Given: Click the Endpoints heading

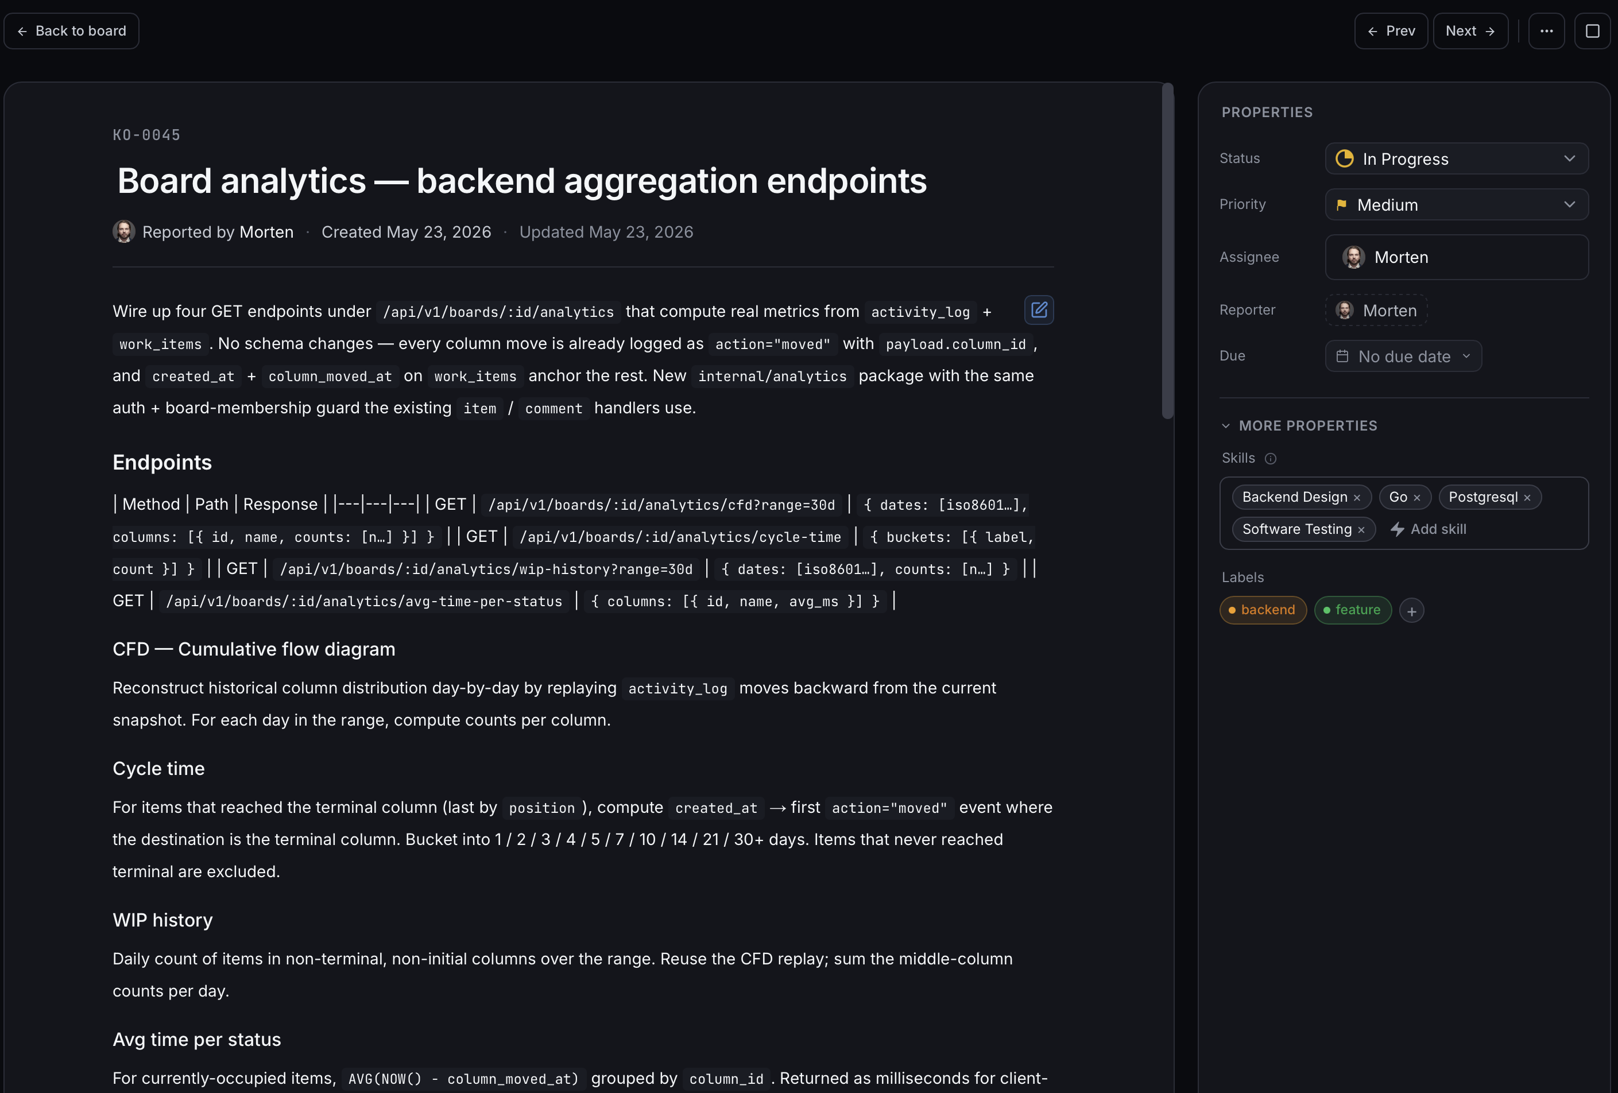Looking at the screenshot, I should (162, 463).
